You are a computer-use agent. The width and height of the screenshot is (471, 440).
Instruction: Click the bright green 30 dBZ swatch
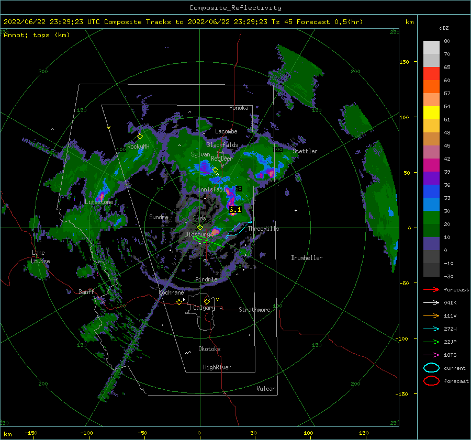click(x=431, y=218)
